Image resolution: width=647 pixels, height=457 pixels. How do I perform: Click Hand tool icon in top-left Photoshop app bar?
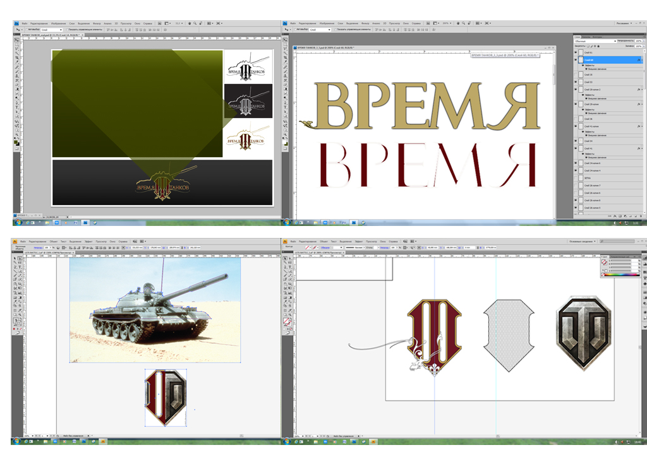(190, 23)
